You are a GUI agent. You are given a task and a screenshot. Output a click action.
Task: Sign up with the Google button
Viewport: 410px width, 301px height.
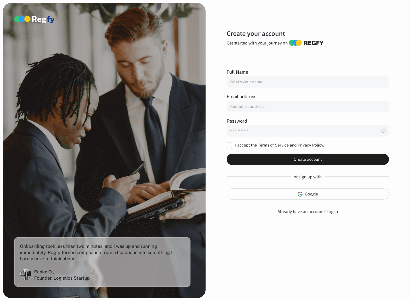coord(308,194)
